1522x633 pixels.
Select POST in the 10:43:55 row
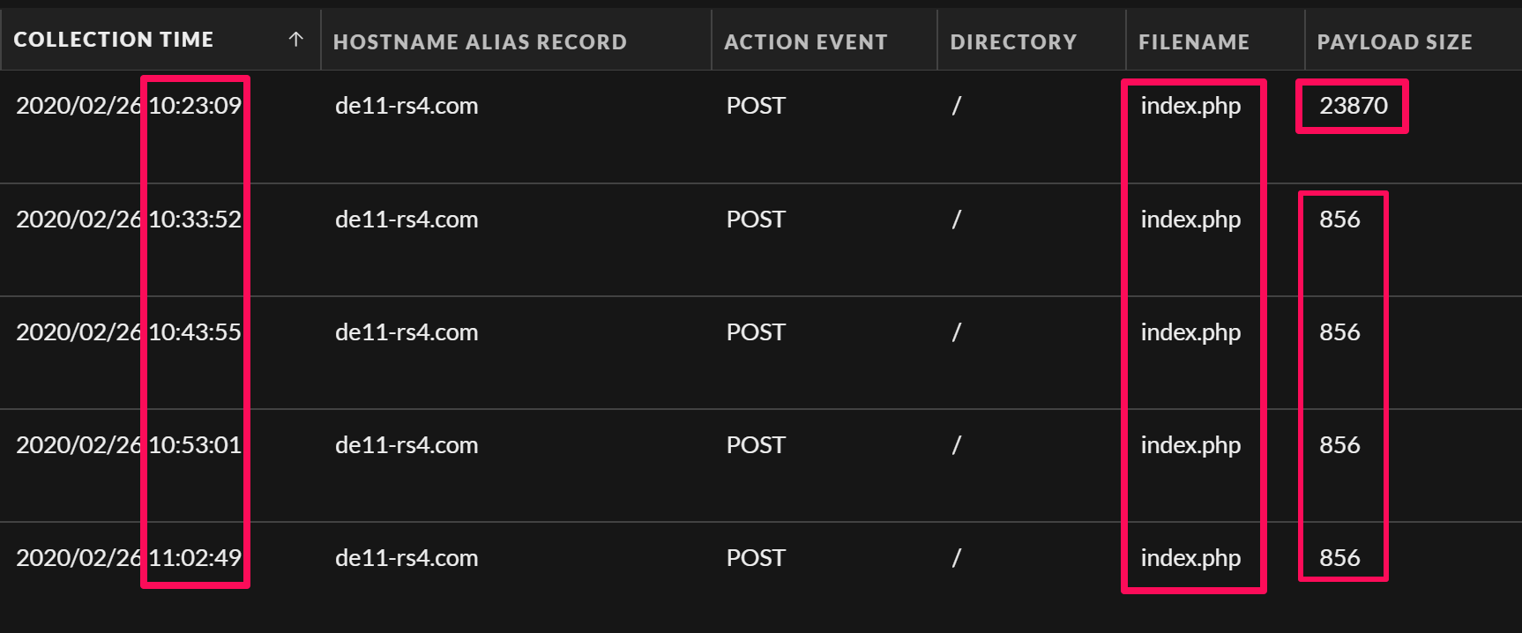pyautogui.click(x=756, y=332)
